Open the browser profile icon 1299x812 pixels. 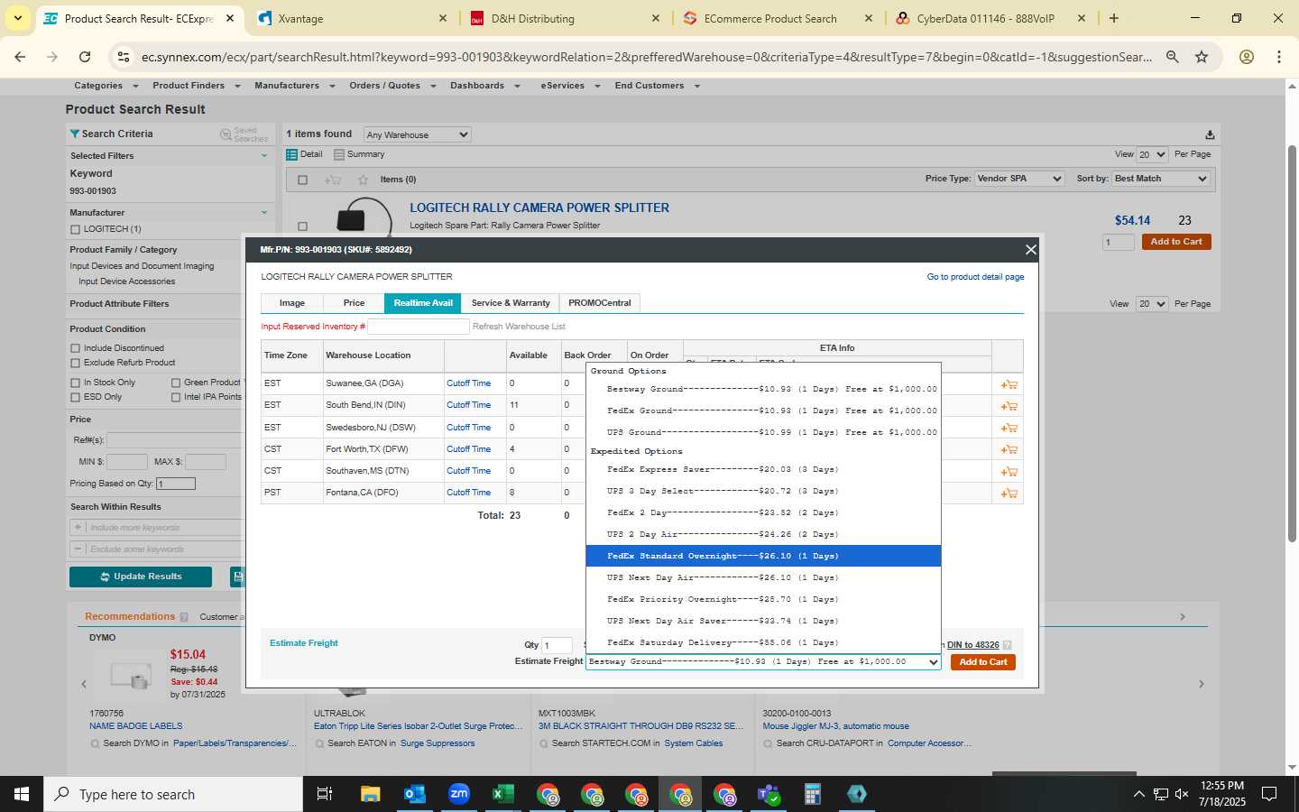click(1247, 57)
